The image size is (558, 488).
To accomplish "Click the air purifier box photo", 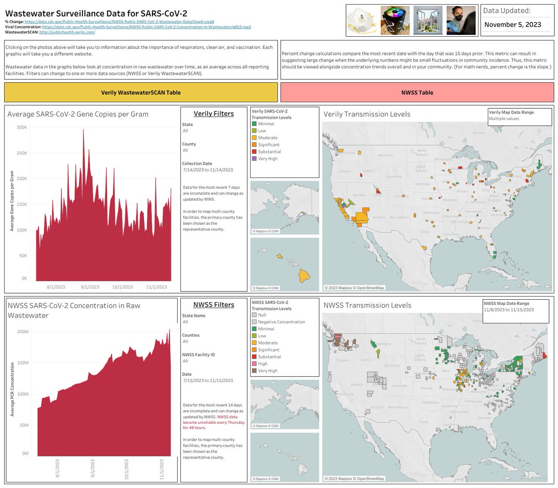I will pos(394,20).
